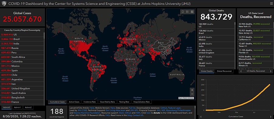Open the basemap gallery grid icon
The height and width of the screenshot is (119, 274).
pos(192,12)
